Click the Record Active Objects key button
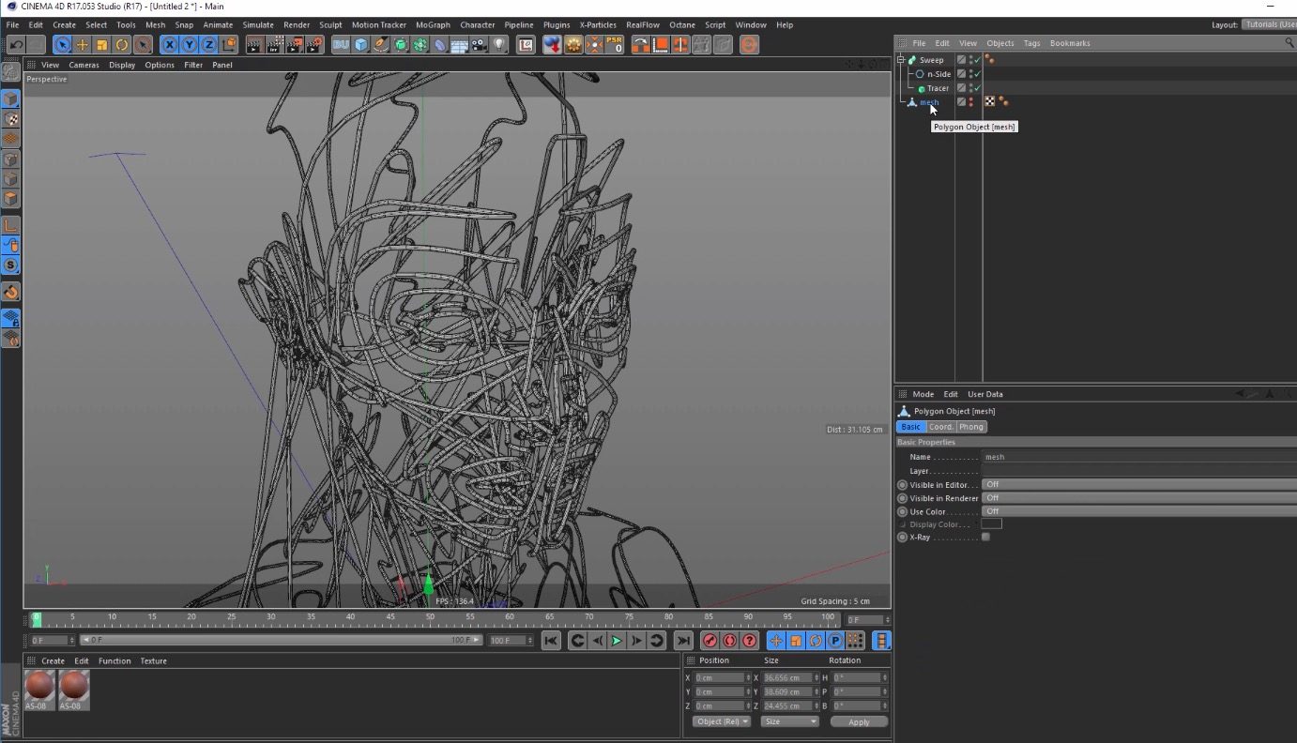 [x=710, y=641]
